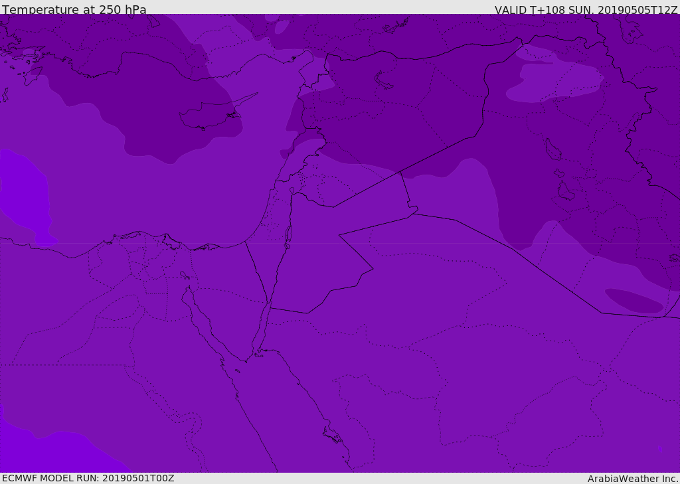Click the lighter purple patch in the northeast

558,83
